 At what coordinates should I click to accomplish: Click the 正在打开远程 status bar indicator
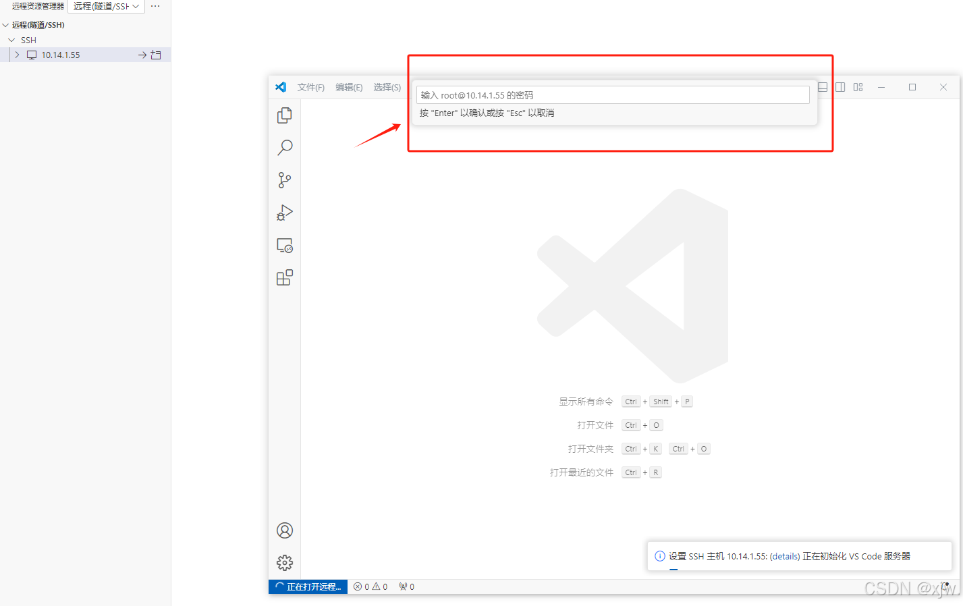308,587
